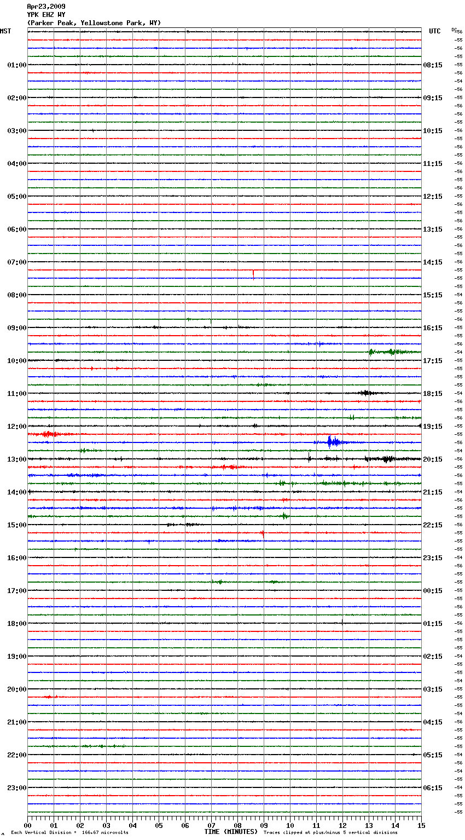Click the '13' tick on the minutes axis

369,825
